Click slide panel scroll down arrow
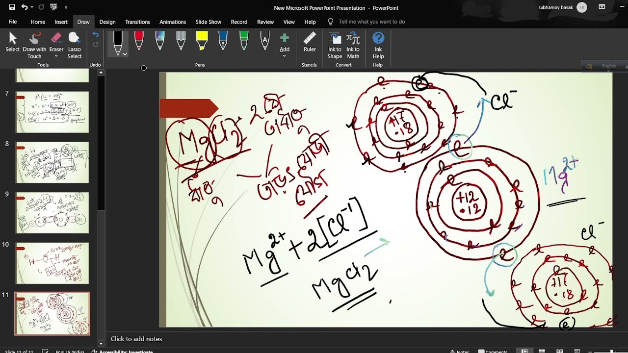The height and width of the screenshot is (353, 628). point(101,343)
